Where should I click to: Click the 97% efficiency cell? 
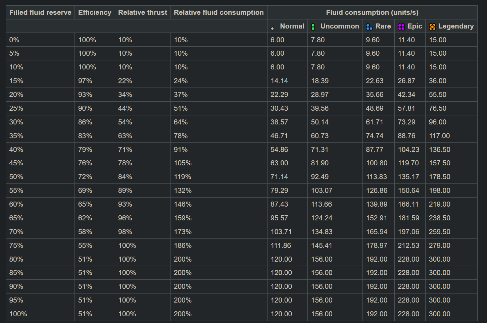click(95, 81)
